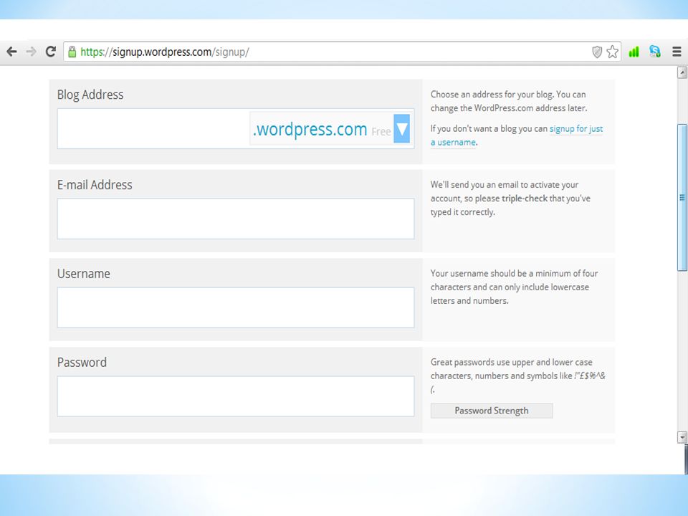Click the green padlock security icon
688x516 pixels.
tap(72, 52)
